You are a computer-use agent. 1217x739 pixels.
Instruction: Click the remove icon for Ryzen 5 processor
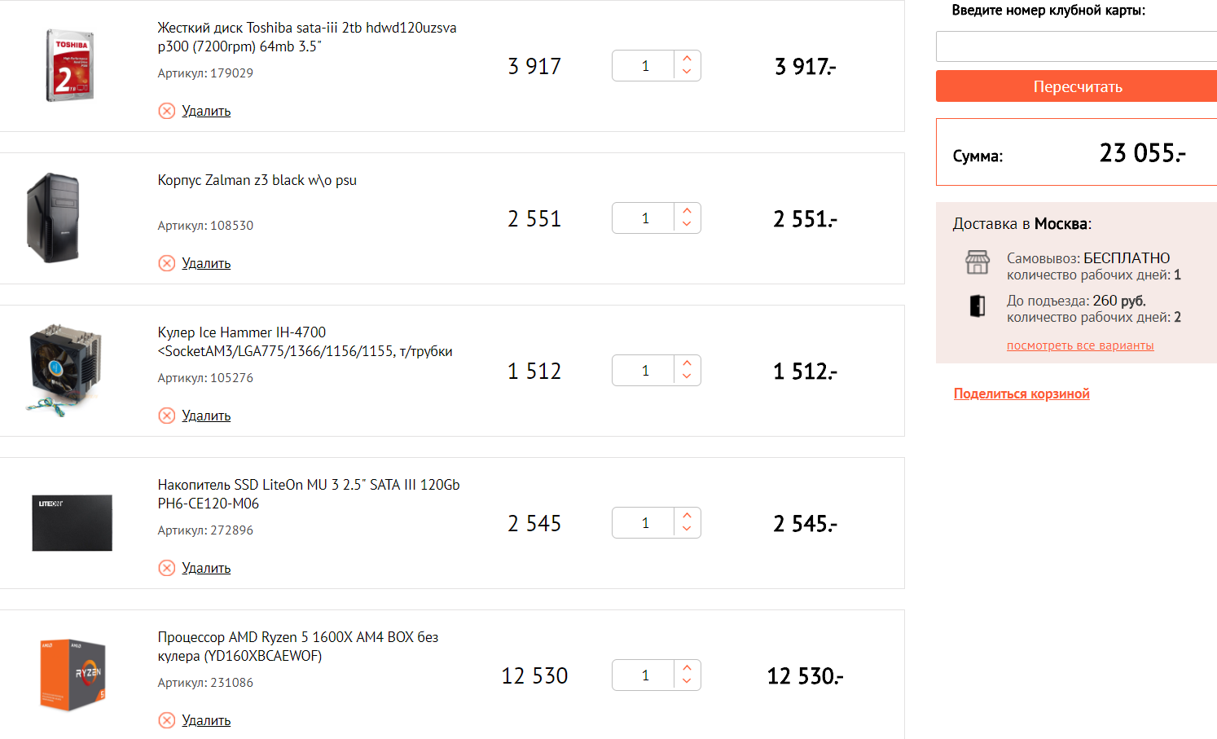[x=166, y=720]
